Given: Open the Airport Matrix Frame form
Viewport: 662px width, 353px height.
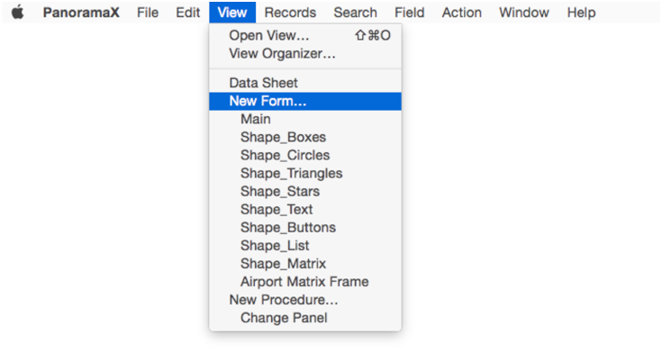Looking at the screenshot, I should pyautogui.click(x=305, y=282).
